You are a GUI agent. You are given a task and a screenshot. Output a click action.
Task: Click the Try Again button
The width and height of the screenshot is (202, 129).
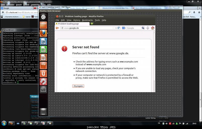tap(78, 86)
